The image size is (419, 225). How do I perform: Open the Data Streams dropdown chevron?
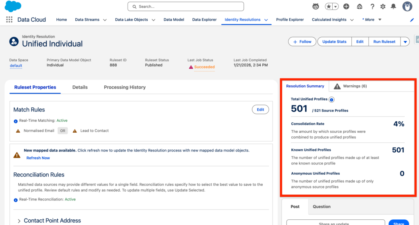pos(105,20)
